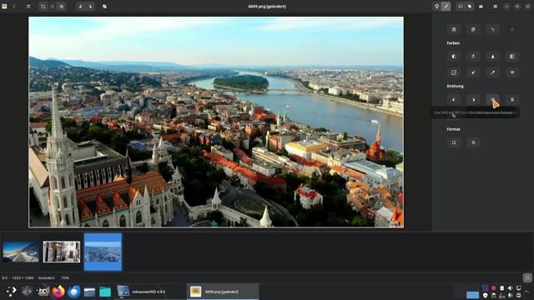
Task: Flip the image vertically under Drehung
Action: click(x=512, y=100)
